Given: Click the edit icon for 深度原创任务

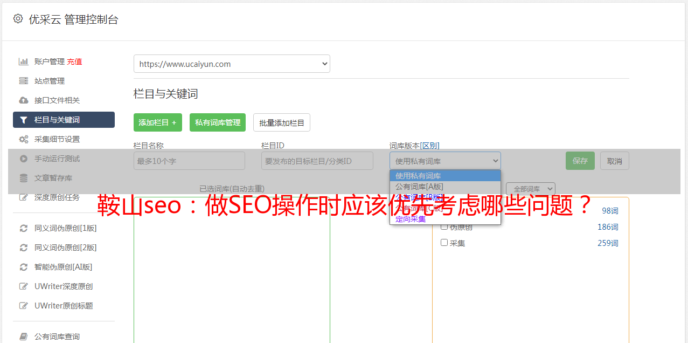Looking at the screenshot, I should [24, 197].
